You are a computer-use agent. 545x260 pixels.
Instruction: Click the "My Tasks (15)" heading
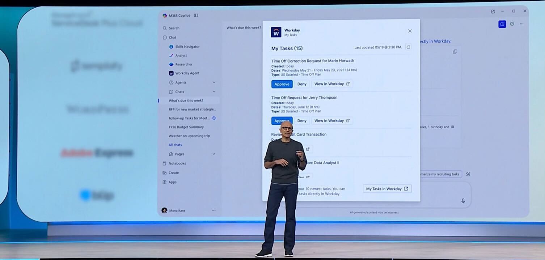287,48
